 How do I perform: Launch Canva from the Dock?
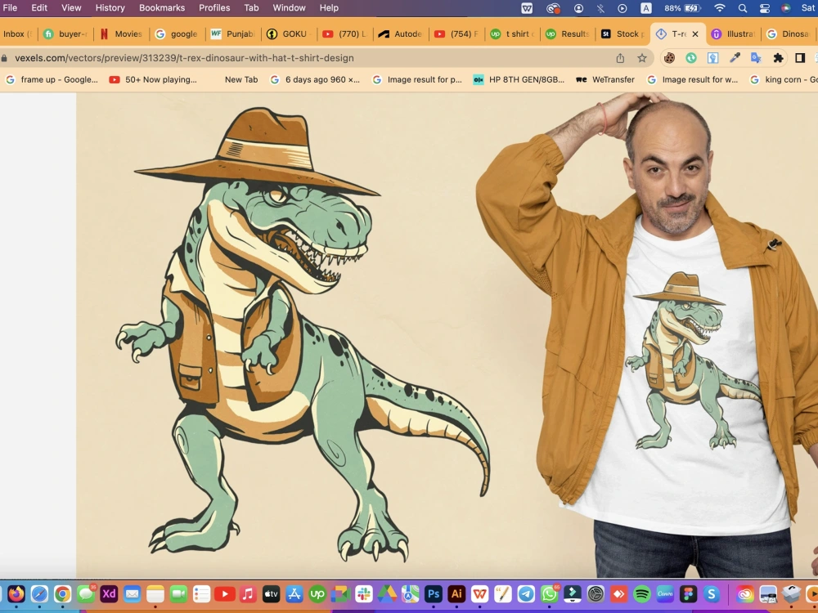point(665,593)
